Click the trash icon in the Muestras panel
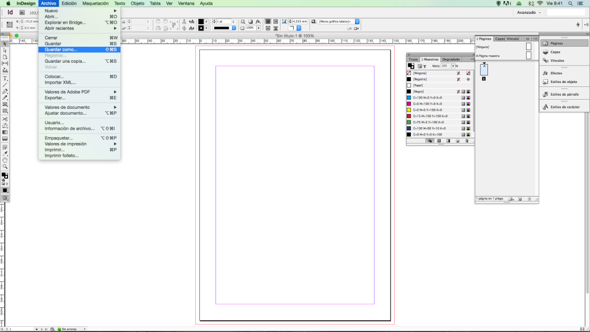The height and width of the screenshot is (332, 590). pyautogui.click(x=467, y=141)
